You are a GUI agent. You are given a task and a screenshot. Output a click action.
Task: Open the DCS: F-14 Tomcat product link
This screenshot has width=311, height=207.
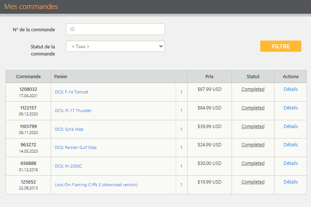(x=71, y=92)
